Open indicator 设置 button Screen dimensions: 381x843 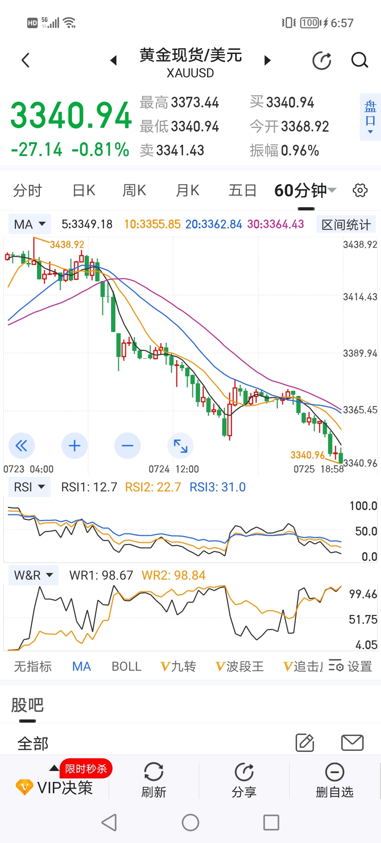(350, 666)
